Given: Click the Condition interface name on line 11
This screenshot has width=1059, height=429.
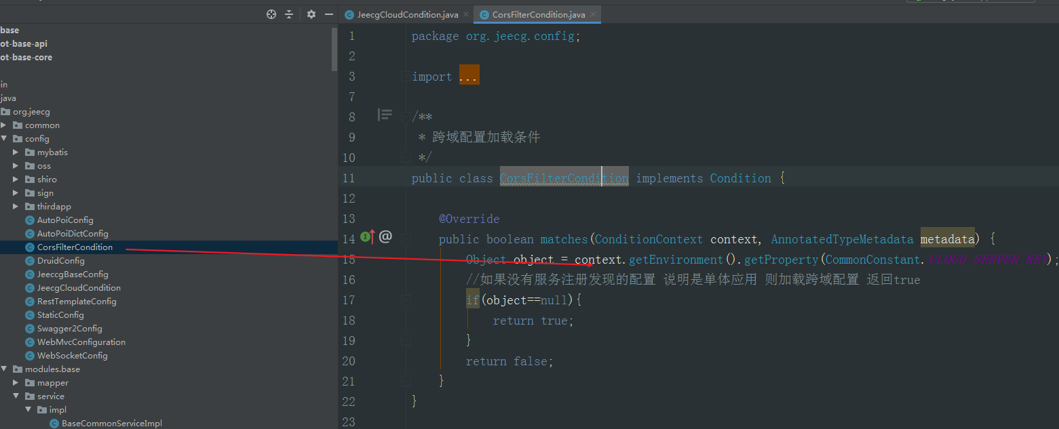Looking at the screenshot, I should pos(740,178).
